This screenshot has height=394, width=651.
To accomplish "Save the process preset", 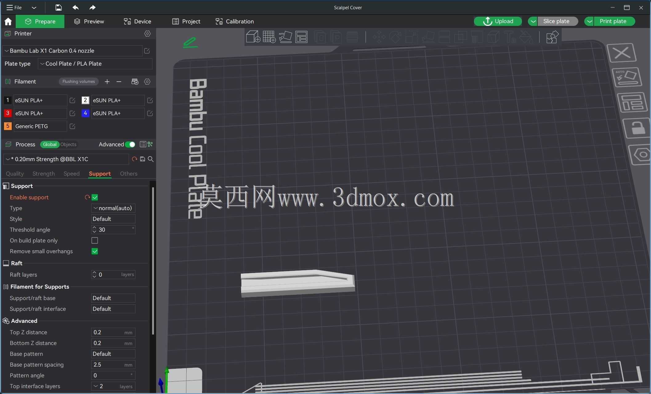I will pyautogui.click(x=143, y=159).
